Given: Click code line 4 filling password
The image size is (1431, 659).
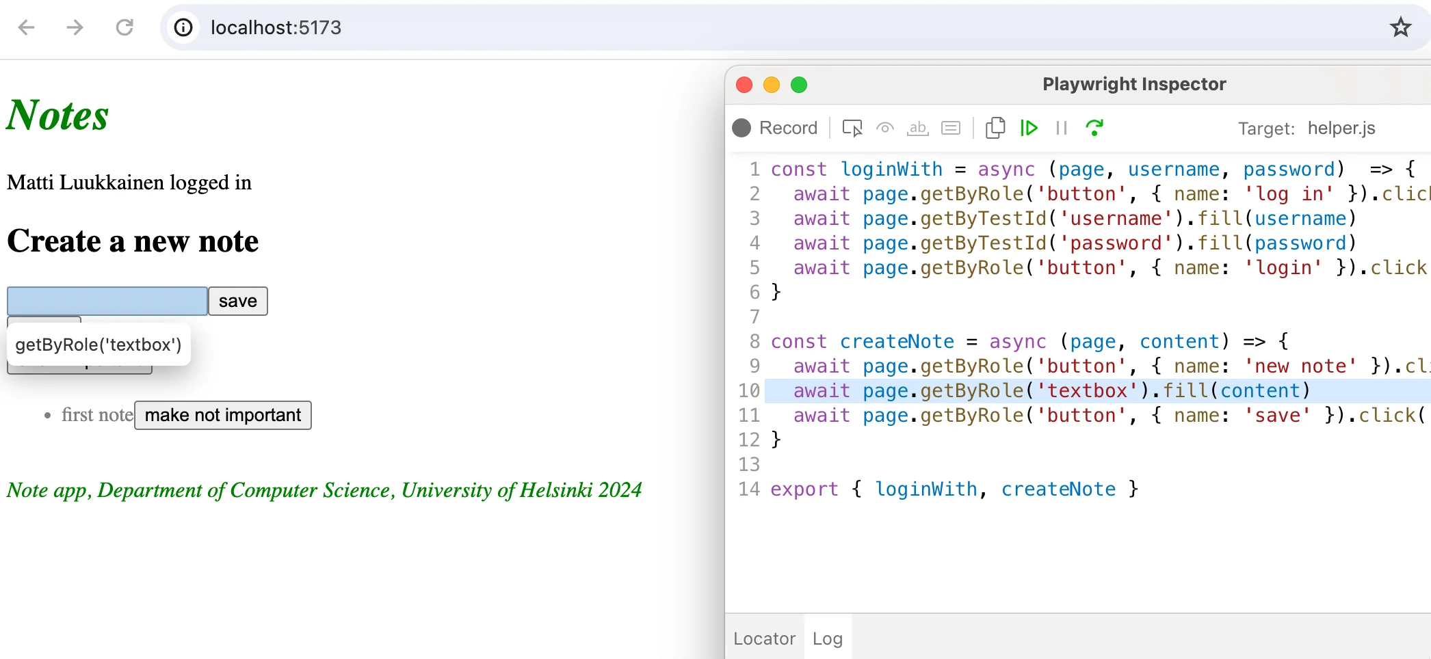Looking at the screenshot, I should [1075, 243].
